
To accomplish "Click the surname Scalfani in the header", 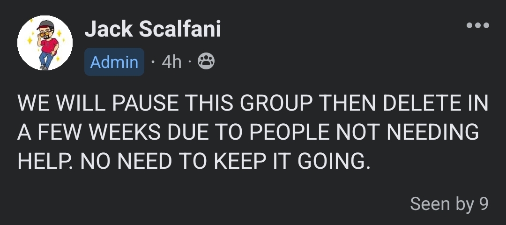I will point(180,29).
